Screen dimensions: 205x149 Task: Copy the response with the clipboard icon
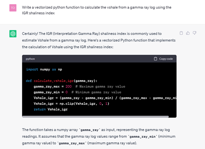[x=181, y=33]
